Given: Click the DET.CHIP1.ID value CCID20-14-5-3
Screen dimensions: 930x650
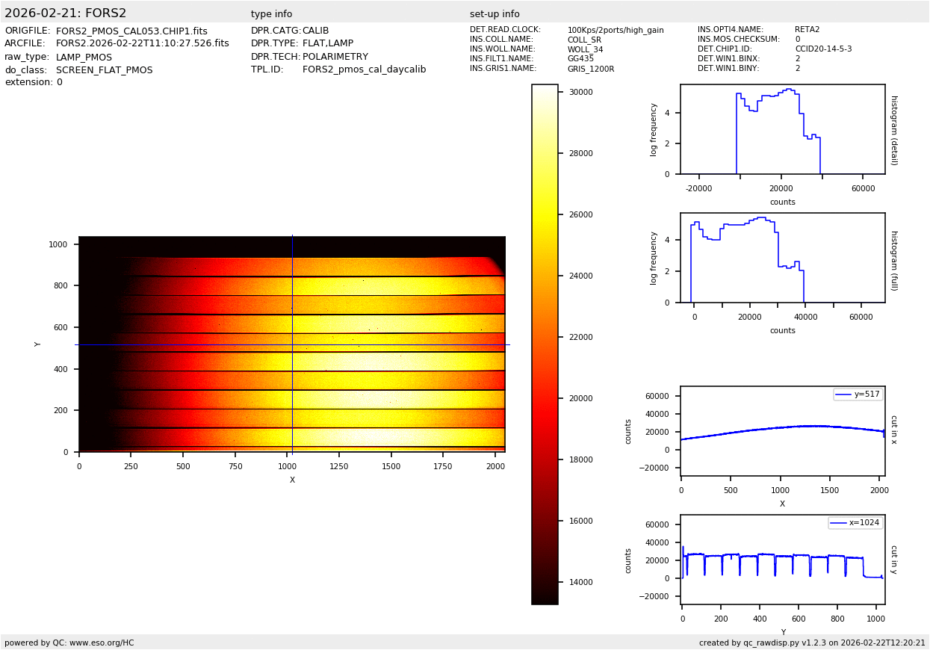Looking at the screenshot, I should pyautogui.click(x=823, y=49).
